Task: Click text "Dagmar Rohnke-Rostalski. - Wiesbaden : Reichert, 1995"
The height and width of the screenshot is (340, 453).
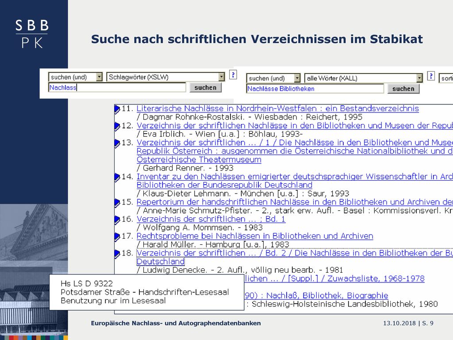Action: pyautogui.click(x=253, y=117)
